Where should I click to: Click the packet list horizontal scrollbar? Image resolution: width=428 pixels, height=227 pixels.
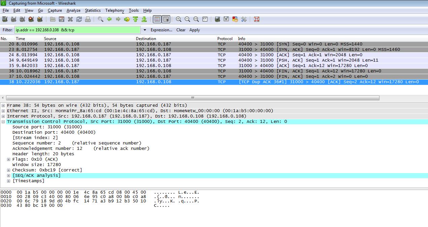pyautogui.click(x=192, y=98)
